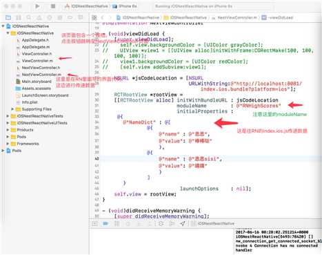Expand the bottom Pods project
322x255 pixels.
coord(3,151)
